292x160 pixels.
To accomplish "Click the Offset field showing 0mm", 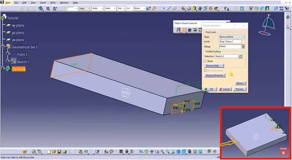I will pyautogui.click(x=230, y=47).
